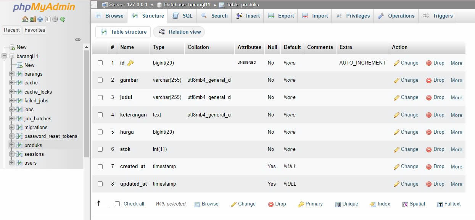Image resolution: width=475 pixels, height=220 pixels.
Task: Go to phpMyAdmin Home via house icon
Action: click(25, 19)
